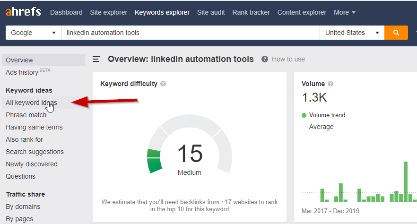
Task: Open Phrase match report
Action: (x=26, y=115)
